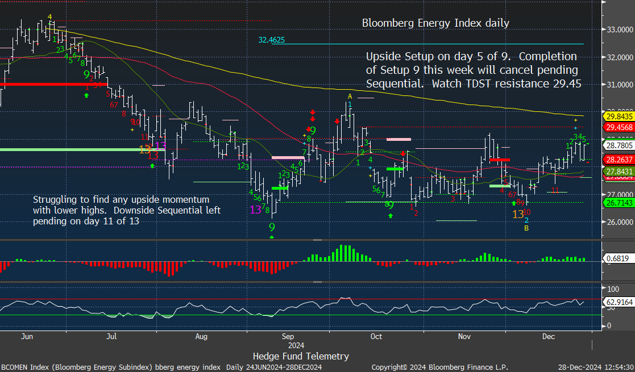635x372 pixels.
Task: Click the Jun label on date axis
Action: click(27, 336)
